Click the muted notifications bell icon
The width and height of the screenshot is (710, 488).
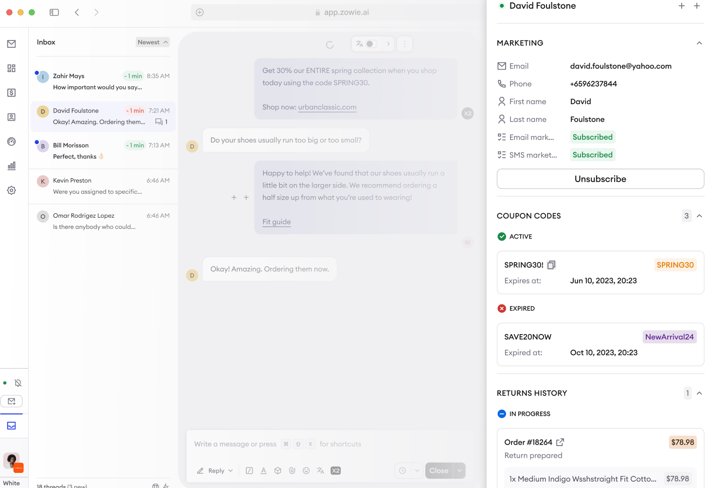click(18, 383)
